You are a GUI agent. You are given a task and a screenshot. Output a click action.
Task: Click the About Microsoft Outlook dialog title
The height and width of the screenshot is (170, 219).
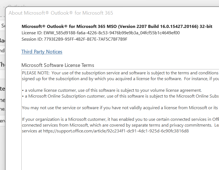click(x=61, y=13)
